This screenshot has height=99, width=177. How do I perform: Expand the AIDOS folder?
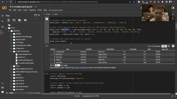[11, 34]
